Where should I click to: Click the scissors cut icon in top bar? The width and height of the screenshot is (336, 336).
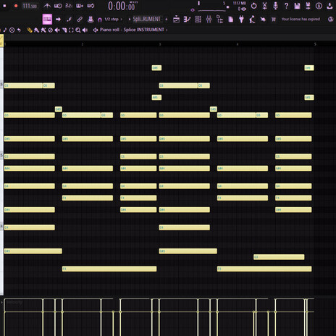(264, 6)
